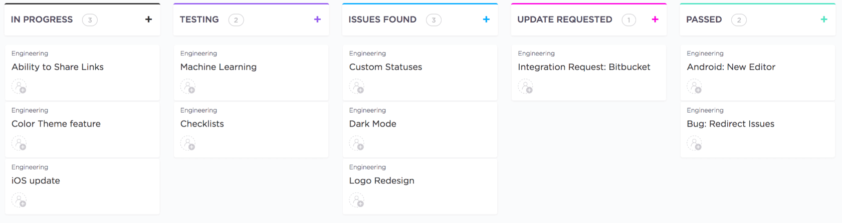Screen dimensions: 842x223
Task: Add a task to the Passed column
Action: click(824, 19)
